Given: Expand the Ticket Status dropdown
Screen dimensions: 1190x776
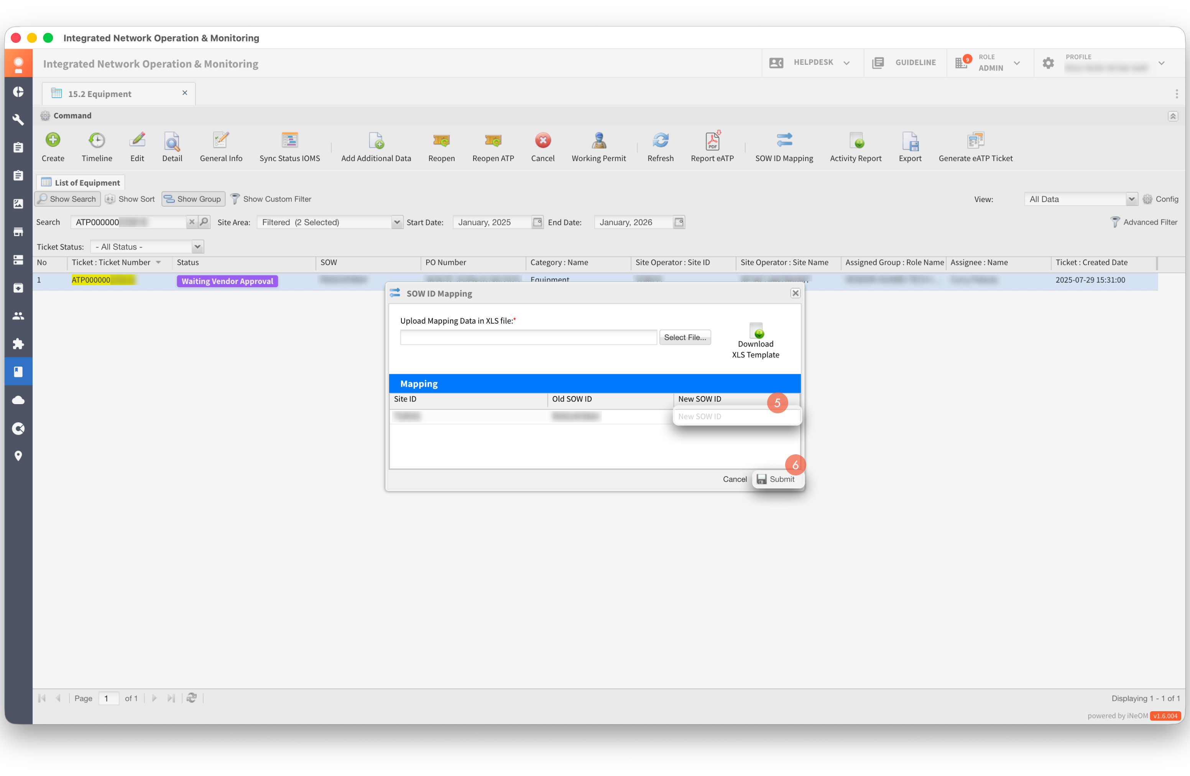Looking at the screenshot, I should 197,247.
